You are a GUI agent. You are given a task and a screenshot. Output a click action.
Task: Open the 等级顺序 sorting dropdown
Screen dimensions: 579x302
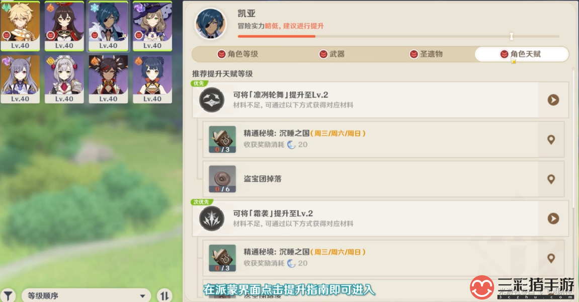(x=87, y=295)
